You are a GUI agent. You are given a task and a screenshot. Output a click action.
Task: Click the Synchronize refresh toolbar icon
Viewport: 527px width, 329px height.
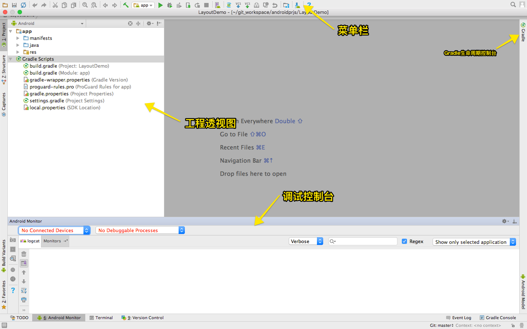pyautogui.click(x=23, y=5)
